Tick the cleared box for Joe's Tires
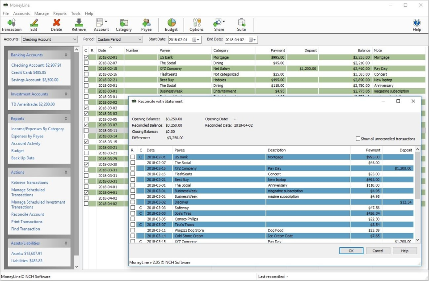429x281 pixels. pos(140,213)
